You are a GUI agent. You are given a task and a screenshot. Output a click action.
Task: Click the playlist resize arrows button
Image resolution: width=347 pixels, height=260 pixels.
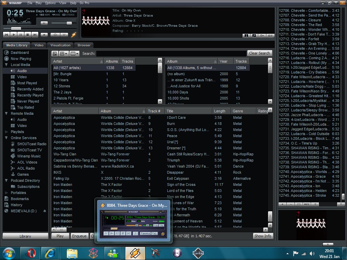click(341, 204)
